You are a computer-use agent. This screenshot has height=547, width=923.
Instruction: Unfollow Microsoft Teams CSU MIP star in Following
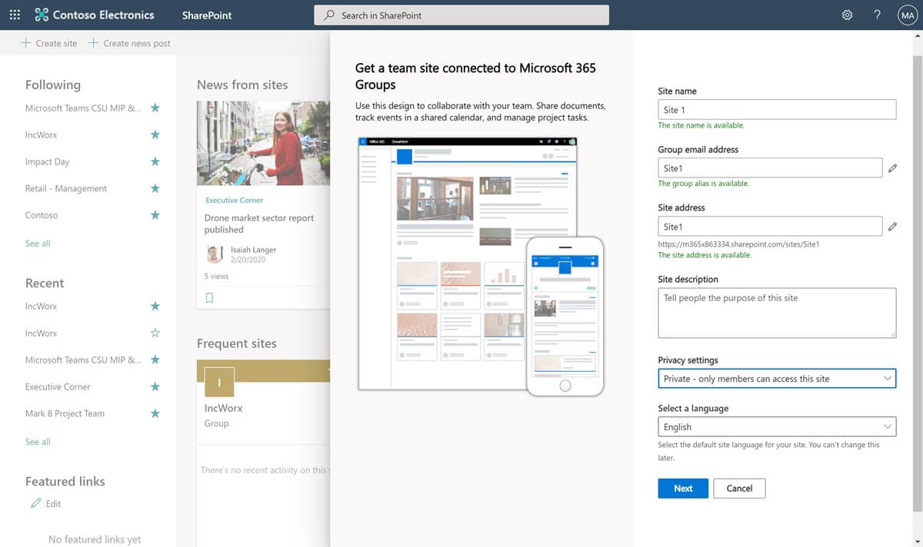(155, 108)
